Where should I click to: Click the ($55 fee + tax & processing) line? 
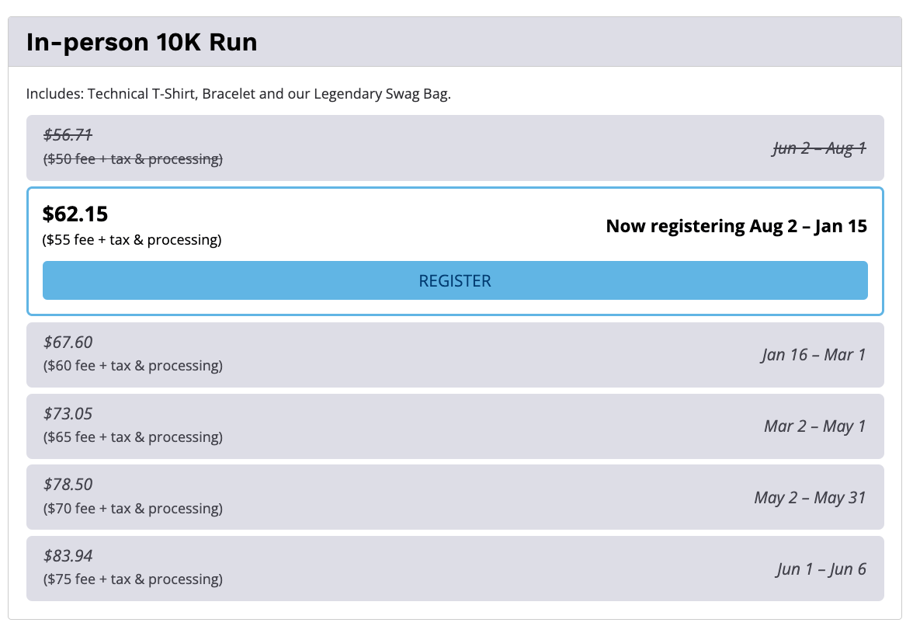(132, 240)
